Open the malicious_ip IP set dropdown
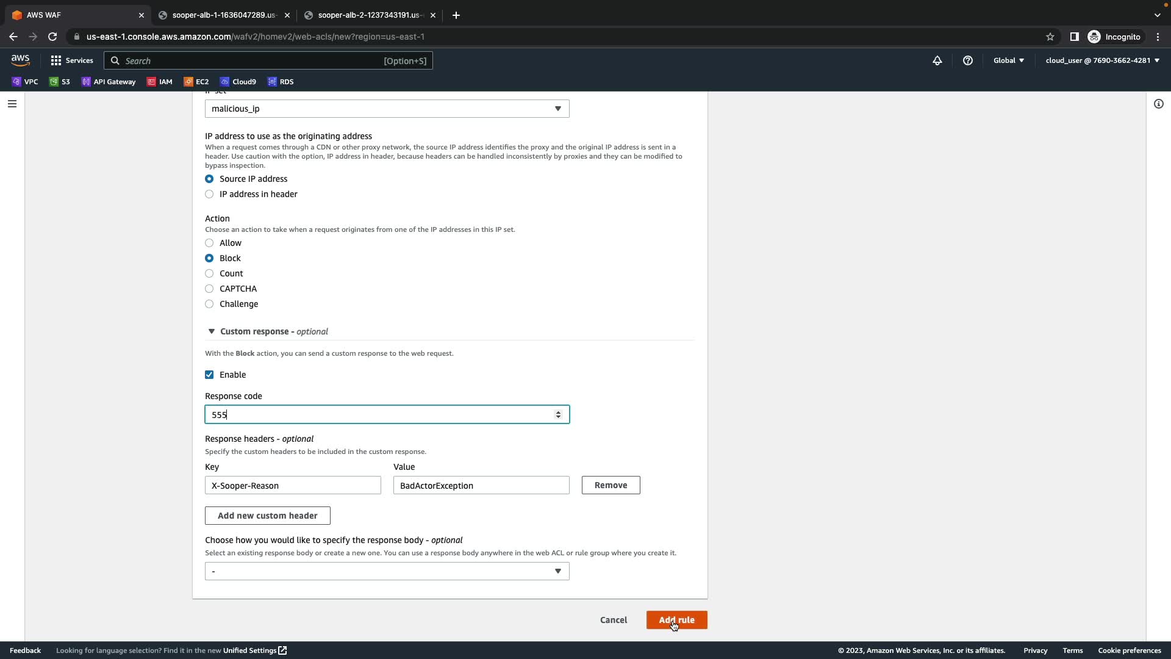The height and width of the screenshot is (659, 1171). (x=387, y=109)
